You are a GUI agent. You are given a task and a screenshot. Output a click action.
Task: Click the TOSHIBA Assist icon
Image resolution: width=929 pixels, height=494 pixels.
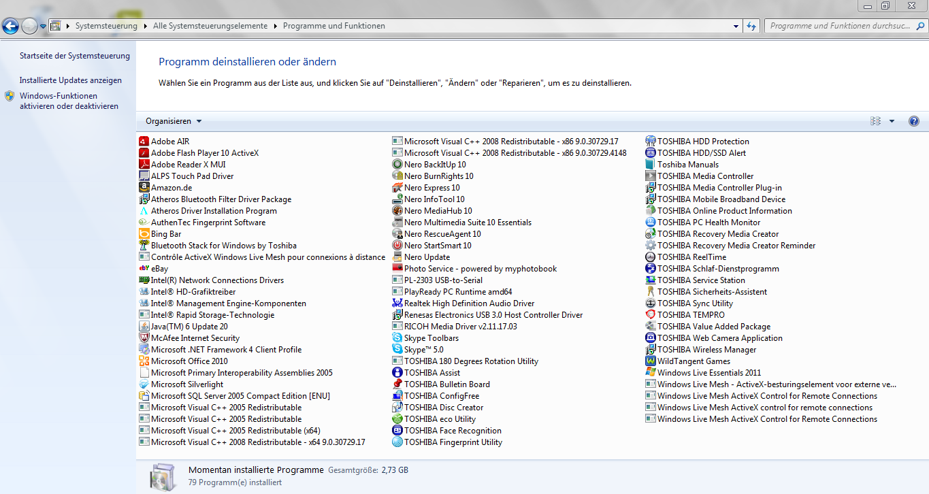tap(397, 373)
